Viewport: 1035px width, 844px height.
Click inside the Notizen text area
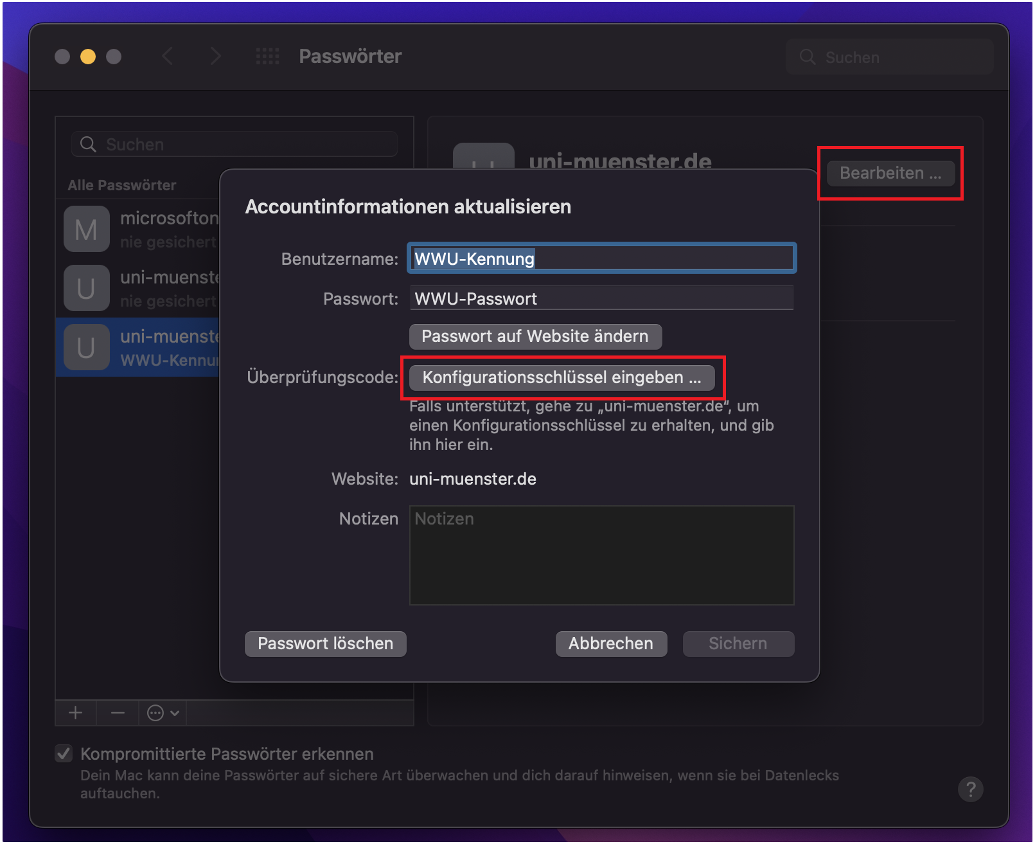coord(601,555)
